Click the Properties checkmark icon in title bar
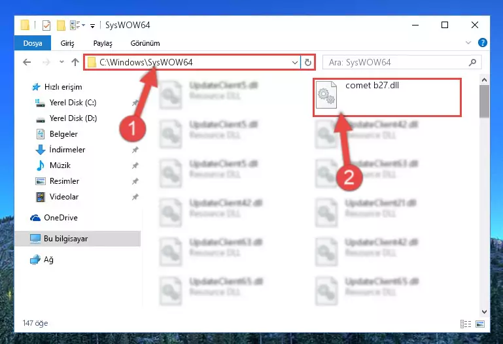This screenshot has width=503, height=344. tap(46, 25)
